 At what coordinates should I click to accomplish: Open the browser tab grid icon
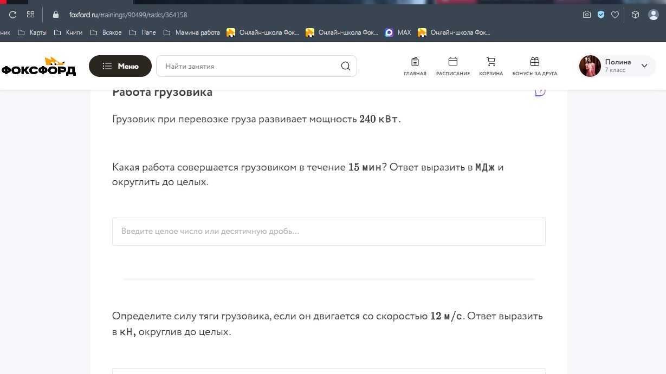pyautogui.click(x=30, y=15)
